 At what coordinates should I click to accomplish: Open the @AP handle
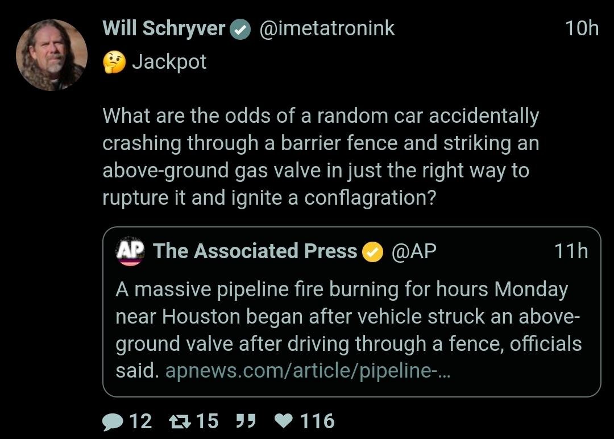(x=414, y=251)
